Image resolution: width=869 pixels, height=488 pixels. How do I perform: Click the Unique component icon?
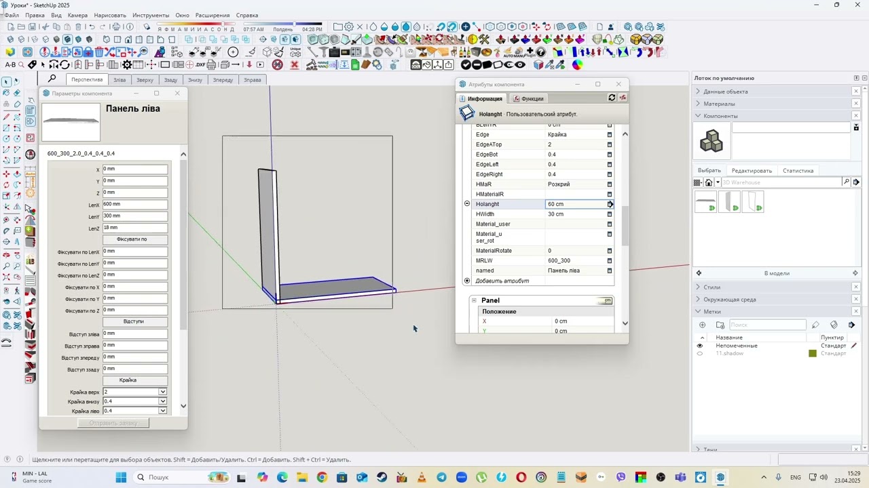coord(295,52)
